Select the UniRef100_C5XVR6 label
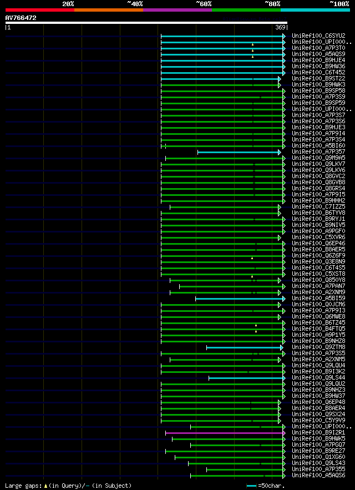Viewport: 355px width, 490px height. [318, 237]
